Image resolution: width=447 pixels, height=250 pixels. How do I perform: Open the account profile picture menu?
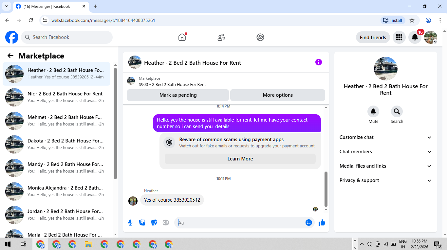coord(431,37)
